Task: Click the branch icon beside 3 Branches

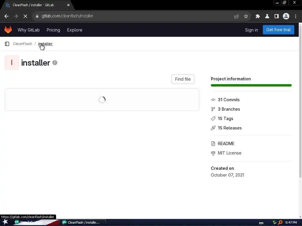Action: point(213,109)
